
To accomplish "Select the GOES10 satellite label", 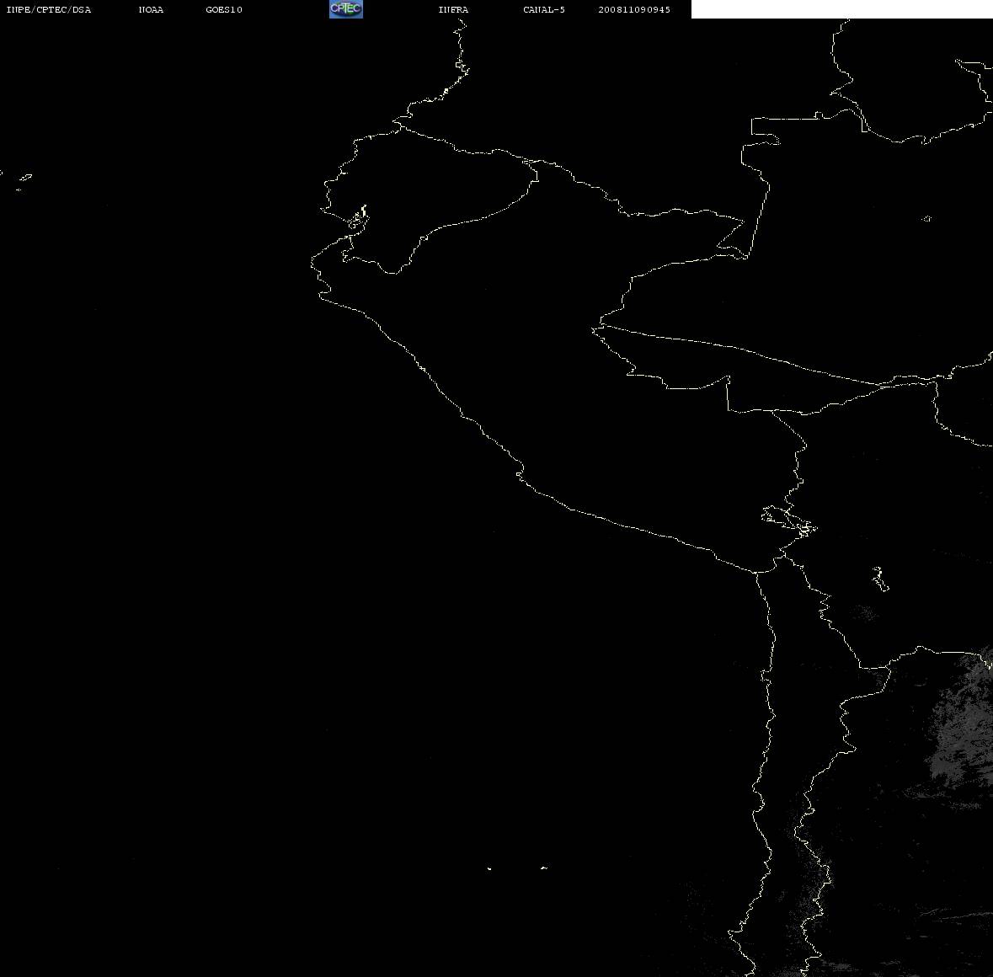I will 224,9.
